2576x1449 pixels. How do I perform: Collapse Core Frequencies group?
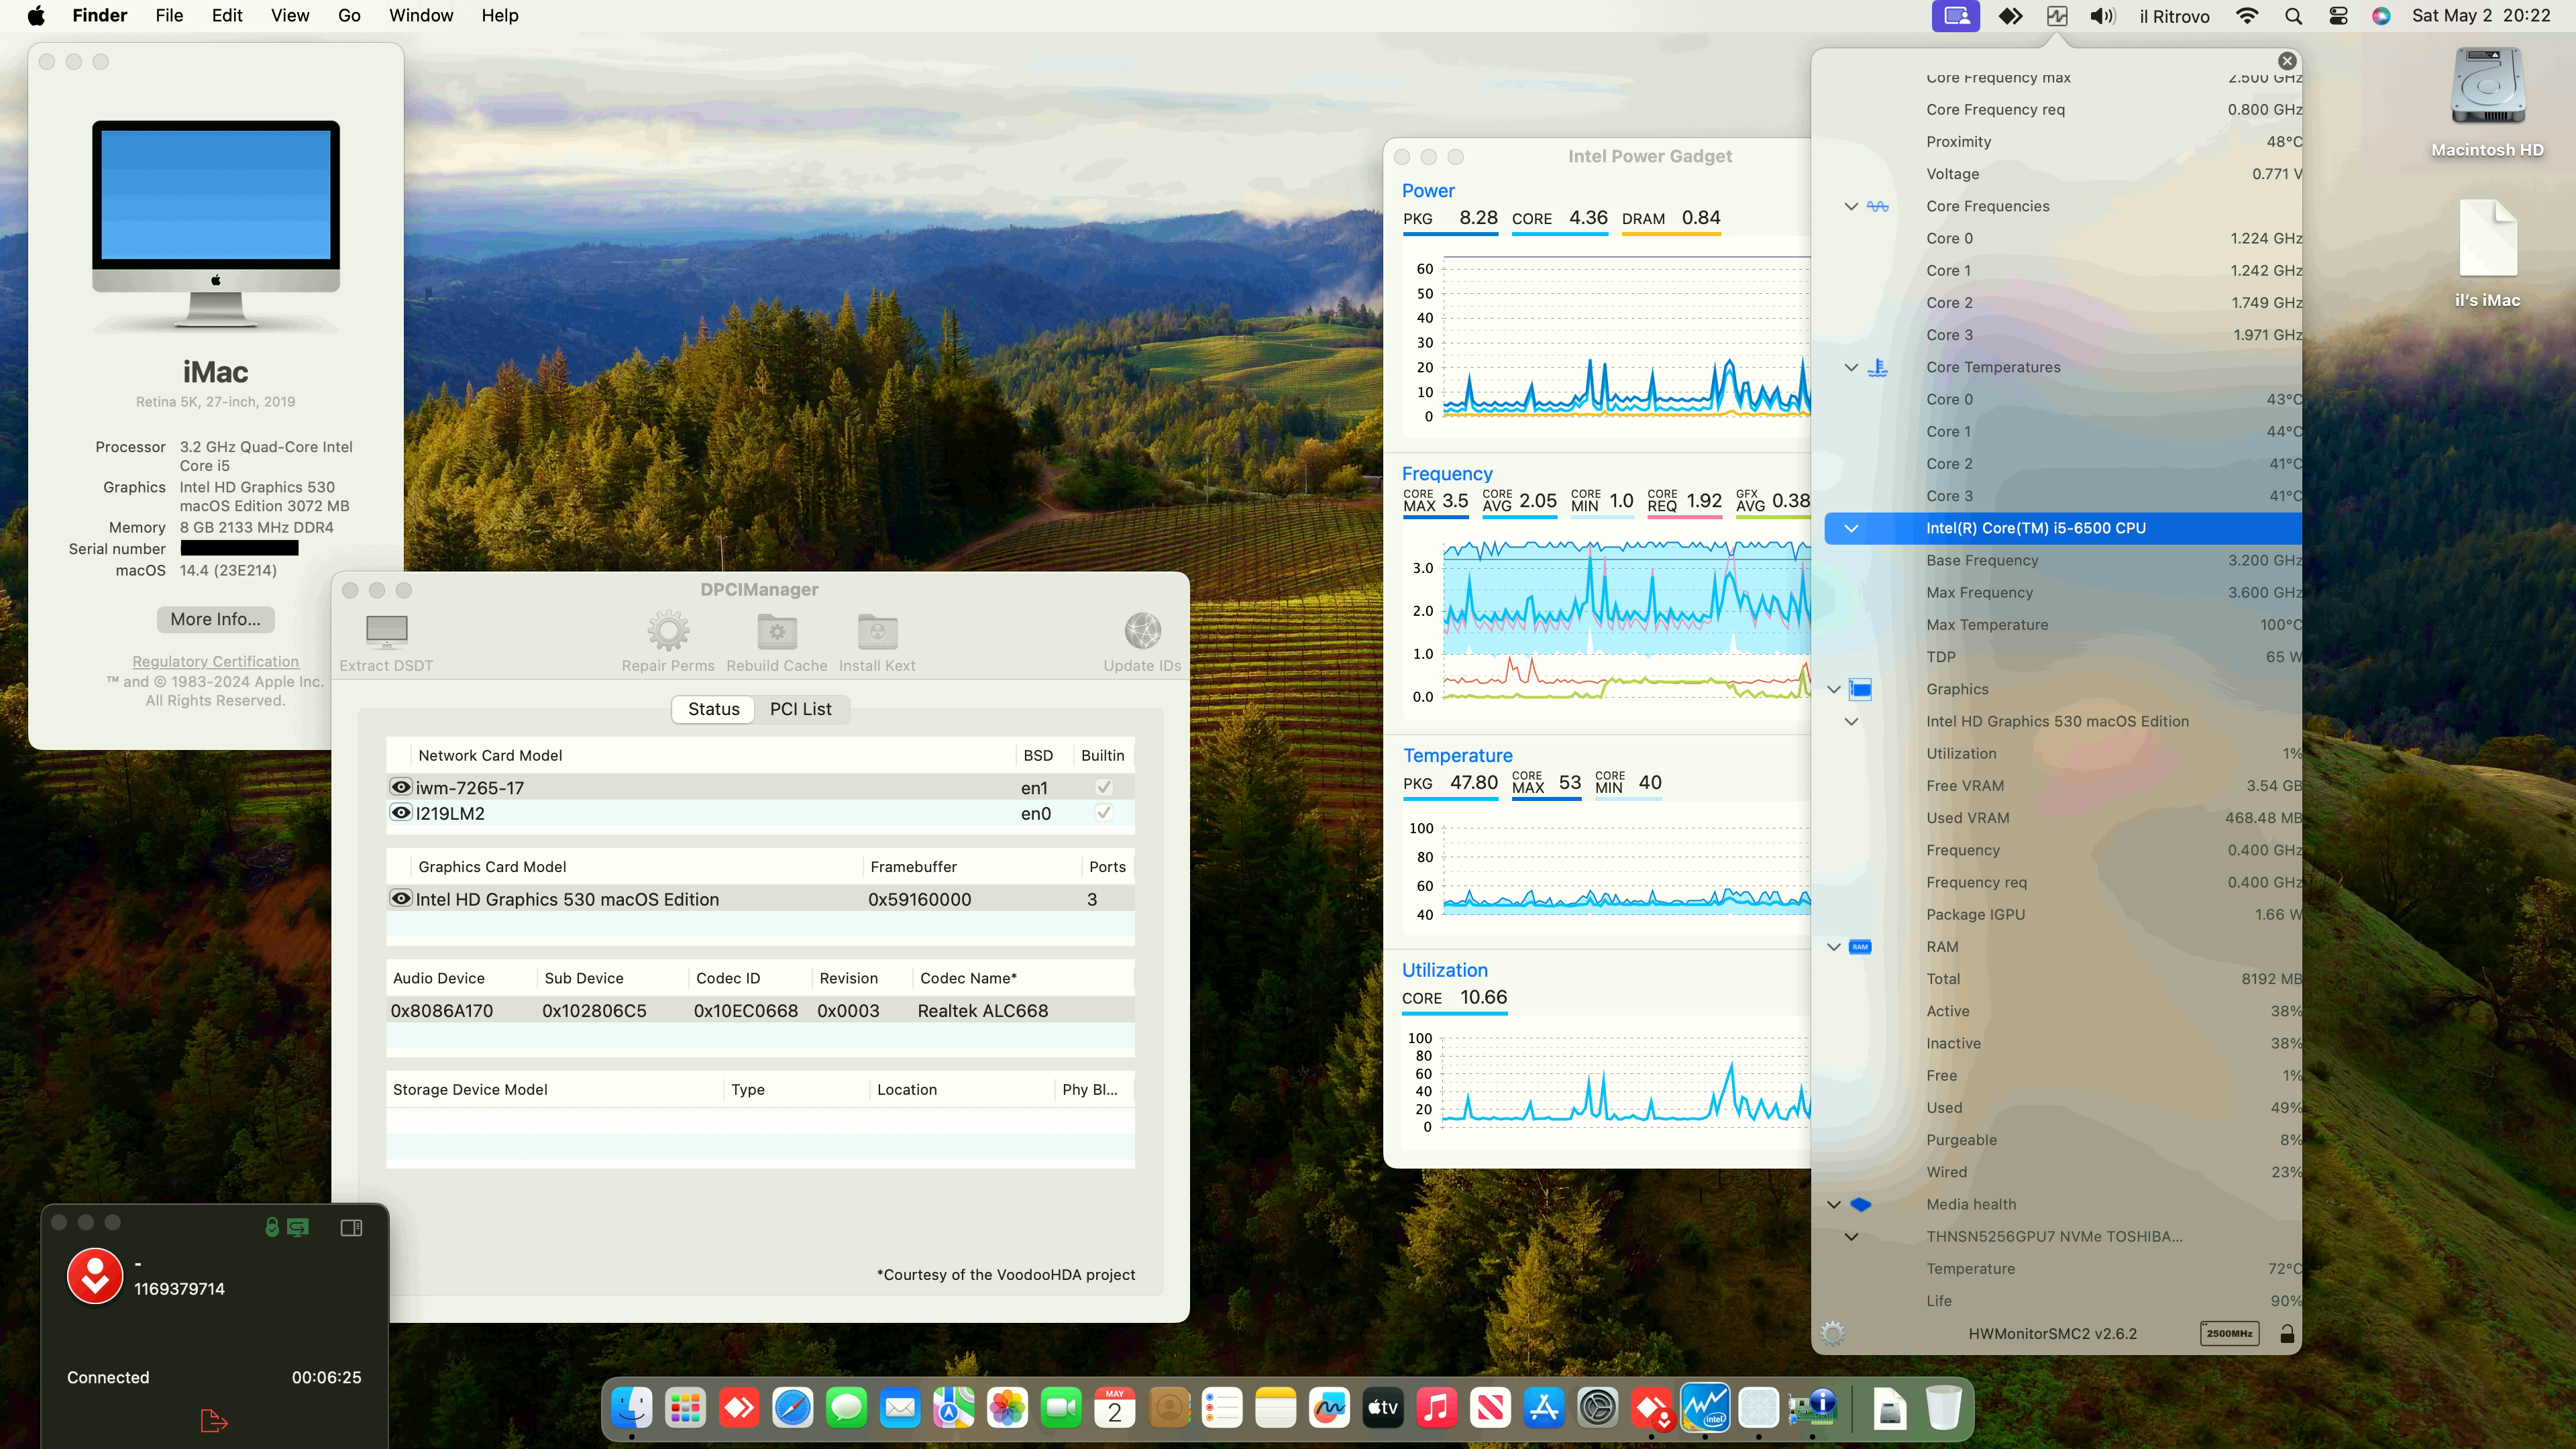pyautogui.click(x=1851, y=206)
